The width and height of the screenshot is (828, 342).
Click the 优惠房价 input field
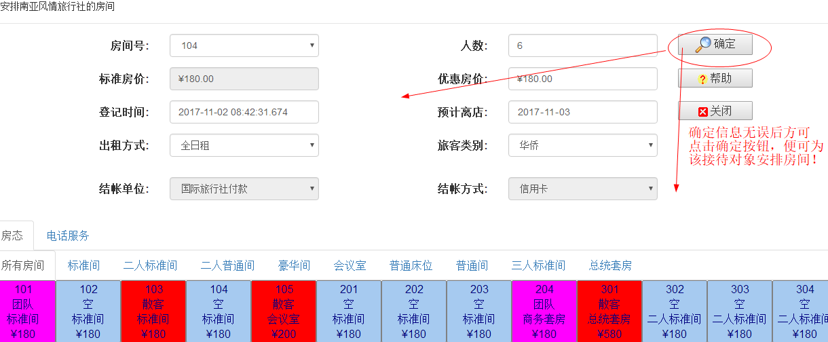[583, 79]
